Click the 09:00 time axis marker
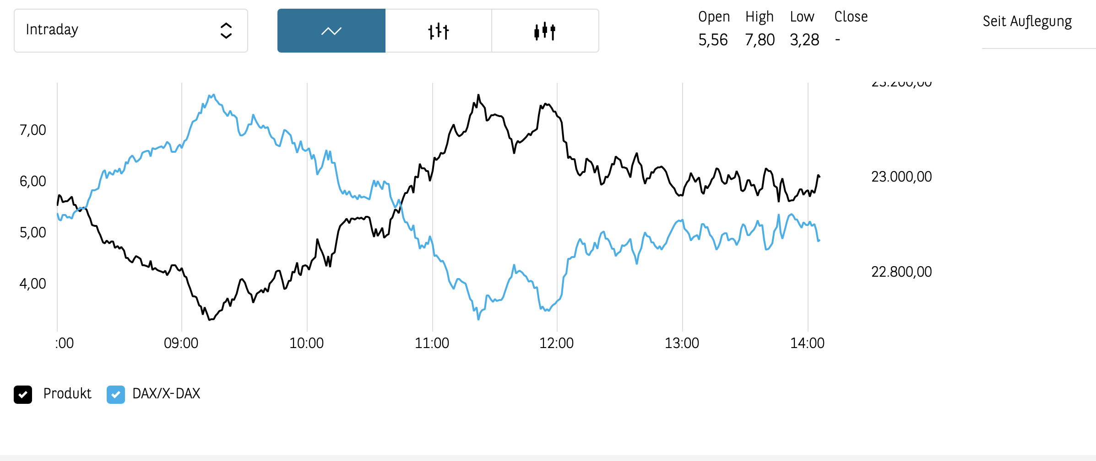The width and height of the screenshot is (1096, 461). [181, 343]
